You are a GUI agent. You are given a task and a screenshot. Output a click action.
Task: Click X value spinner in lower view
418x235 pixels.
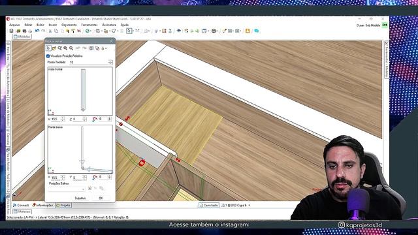click(x=63, y=177)
